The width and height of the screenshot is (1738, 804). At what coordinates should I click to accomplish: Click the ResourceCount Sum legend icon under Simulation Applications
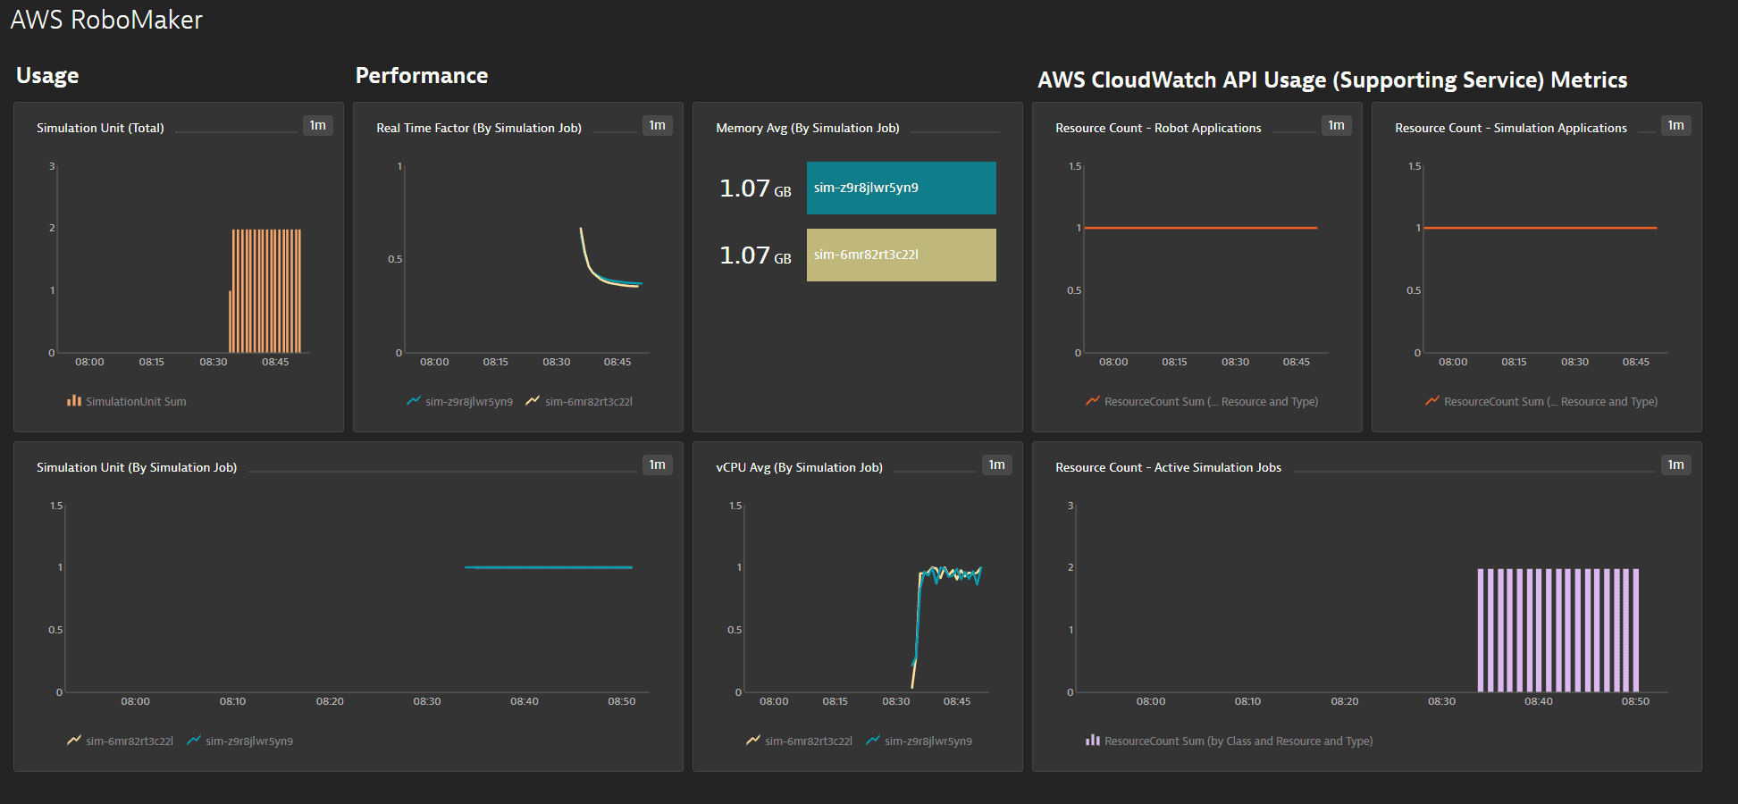pos(1432,401)
